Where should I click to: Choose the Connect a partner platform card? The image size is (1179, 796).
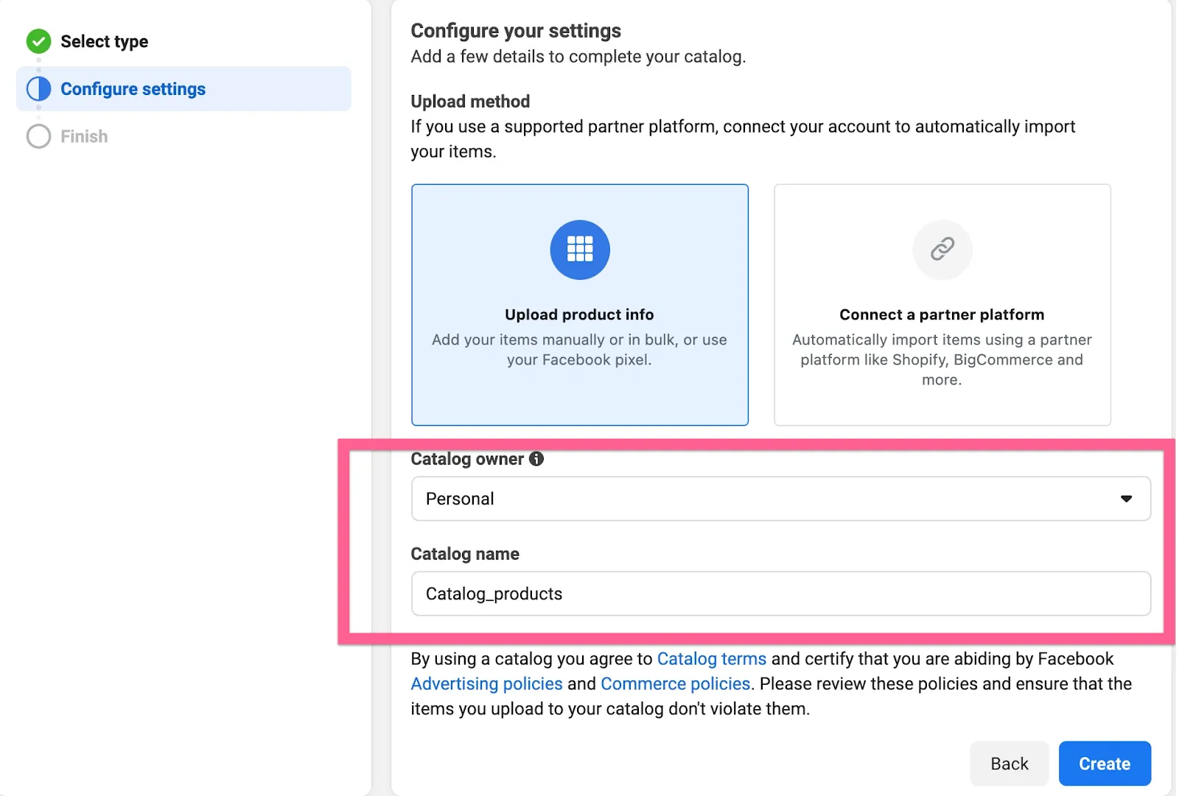[942, 305]
